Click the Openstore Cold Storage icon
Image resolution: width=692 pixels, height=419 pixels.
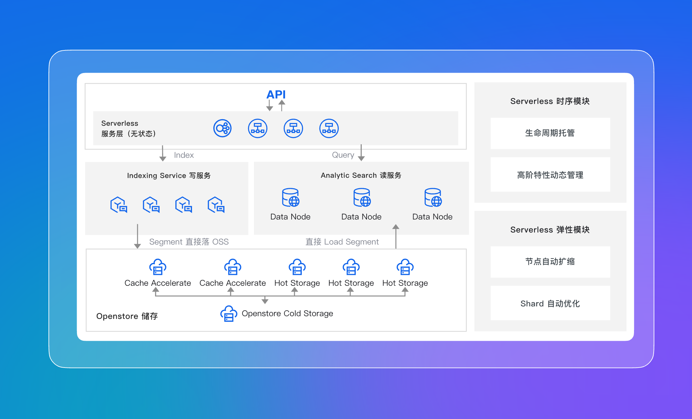pyautogui.click(x=229, y=314)
